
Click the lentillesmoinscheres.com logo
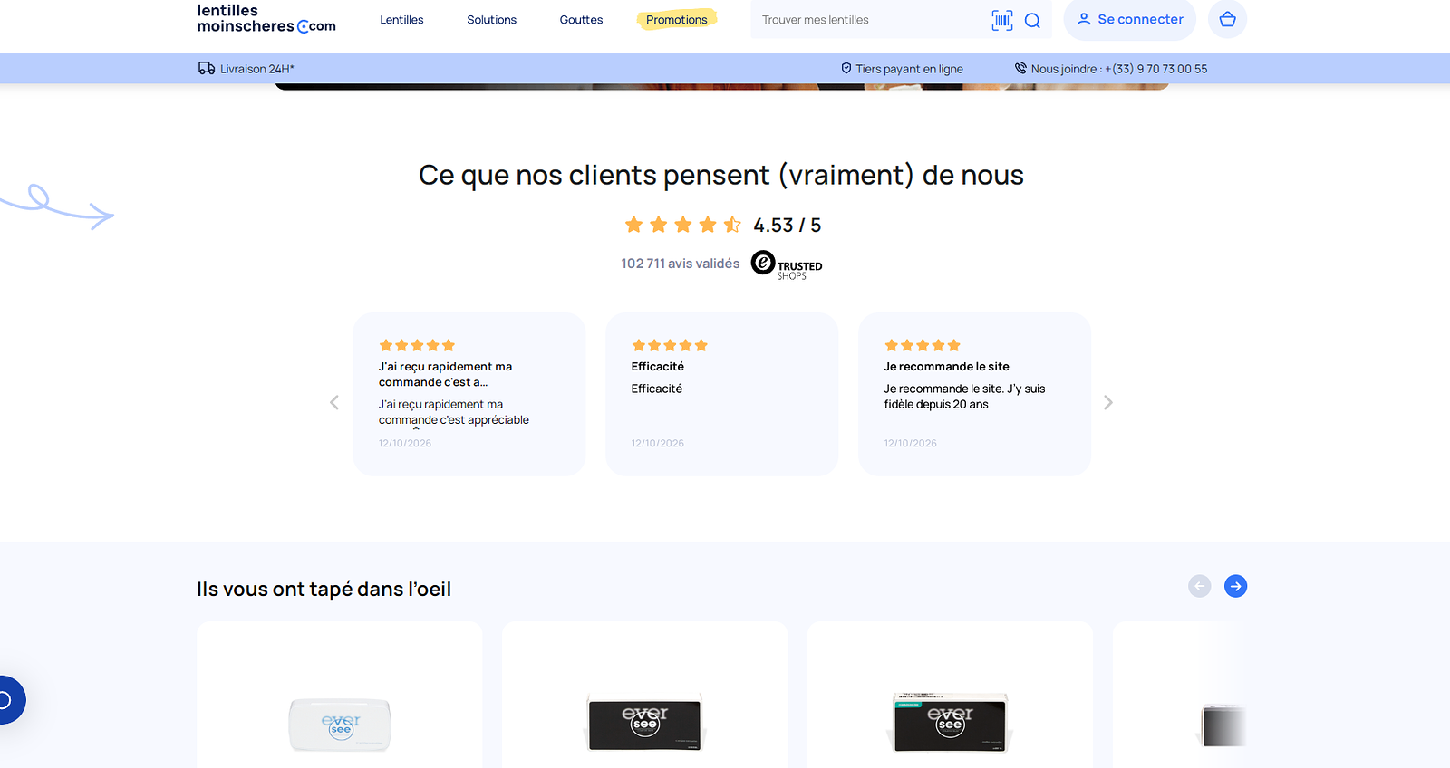[266, 19]
